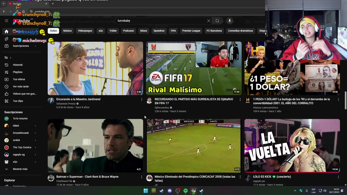This screenshot has width=347, height=195.
Task: Open the volume control in system tray
Action: point(325,191)
